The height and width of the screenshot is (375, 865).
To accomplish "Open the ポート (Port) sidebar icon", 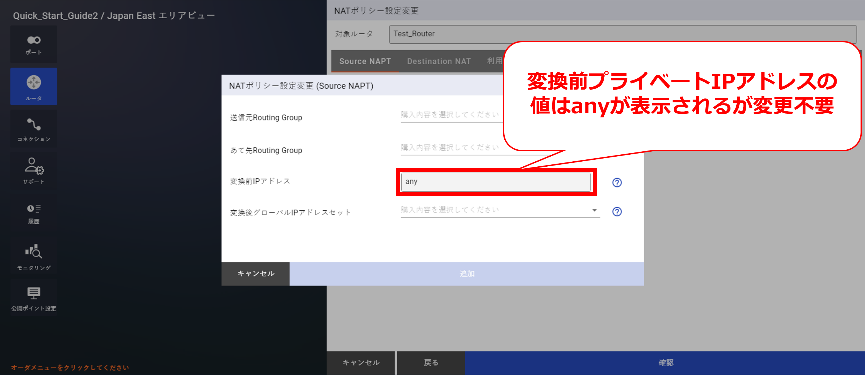I will 34,44.
